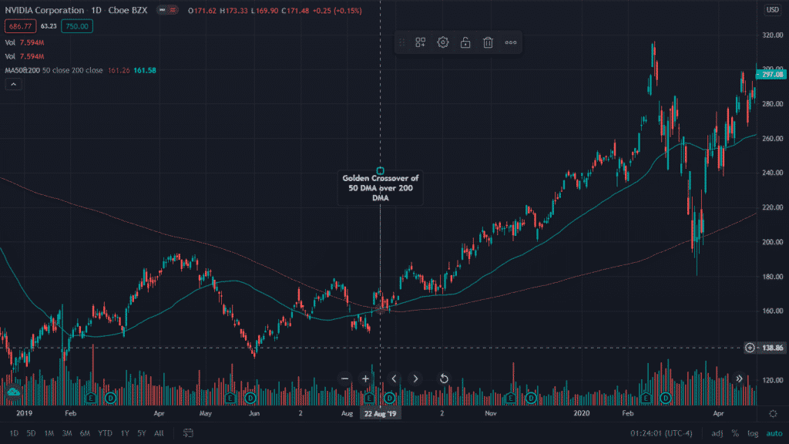This screenshot has height=444, width=789.
Task: Select the 6M time range
Action: (x=85, y=433)
